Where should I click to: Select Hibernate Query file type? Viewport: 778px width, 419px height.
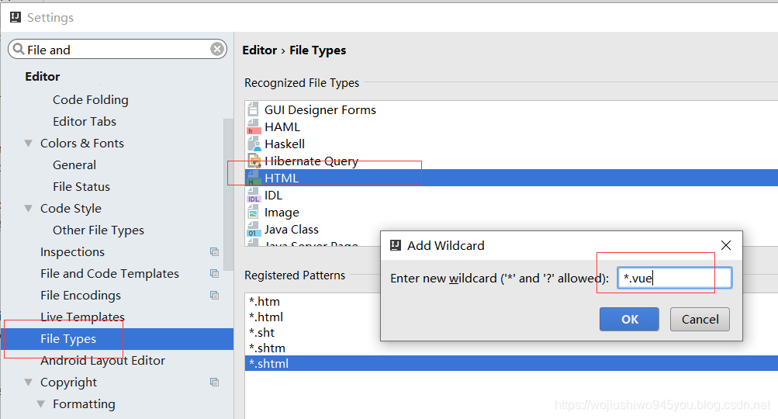coord(311,161)
